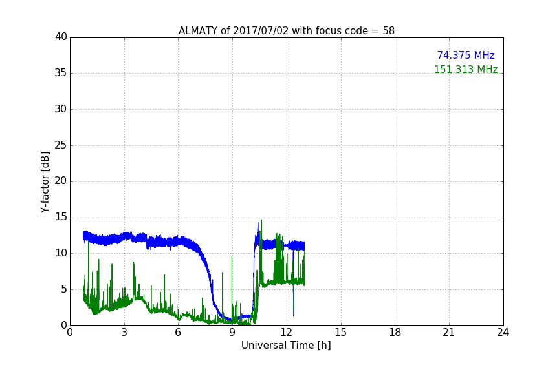Click the Y-factor [dB] axis label

[x=45, y=183]
